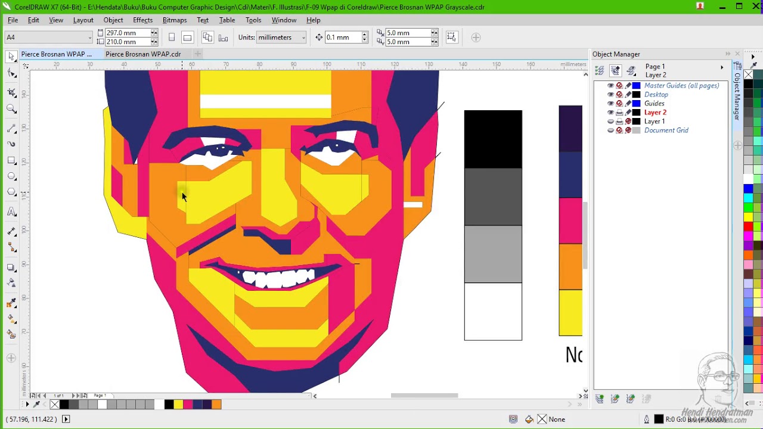Select the Parallel Dimension tool
Image resolution: width=763 pixels, height=429 pixels.
click(11, 231)
